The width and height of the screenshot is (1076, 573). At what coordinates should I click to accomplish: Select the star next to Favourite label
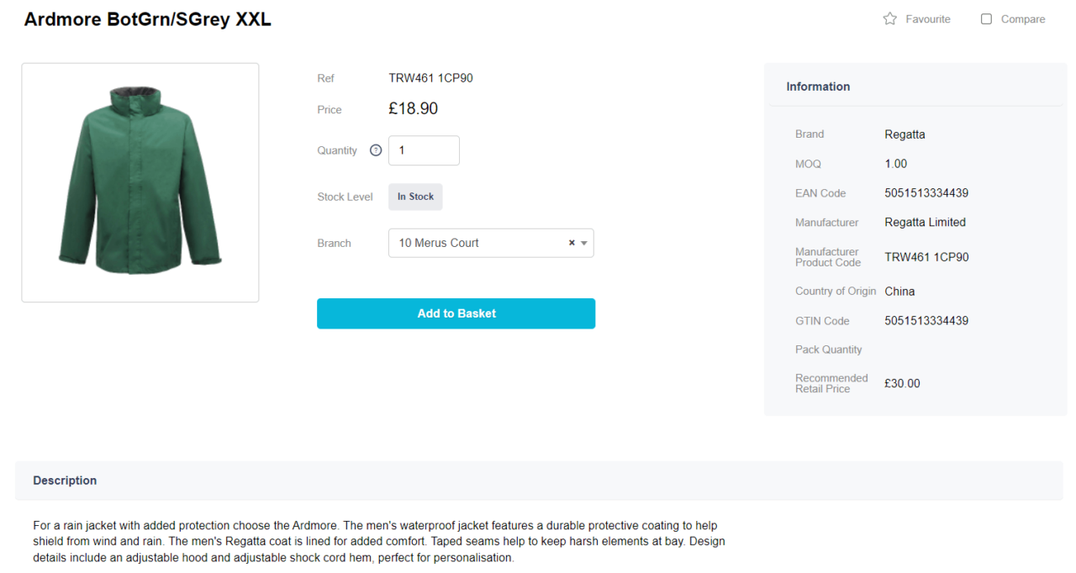click(889, 18)
